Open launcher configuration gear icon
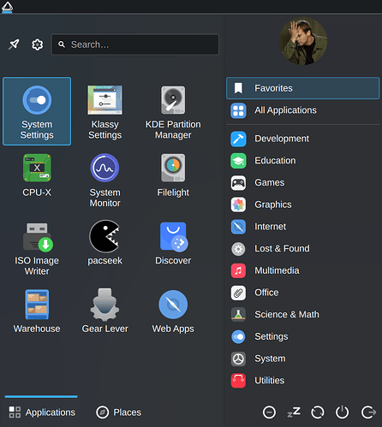382x427 pixels. [x=38, y=44]
